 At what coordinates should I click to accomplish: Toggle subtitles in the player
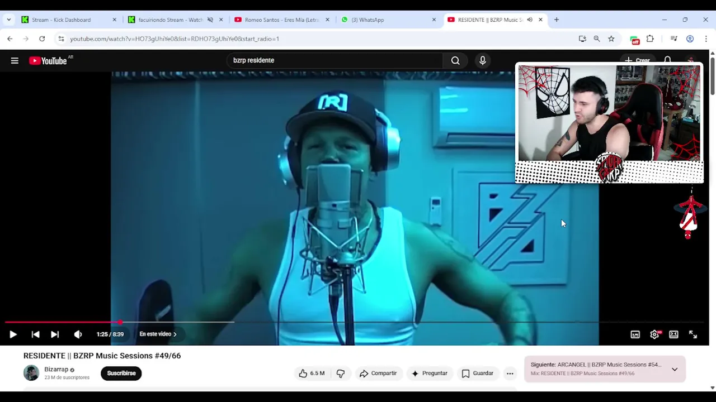click(x=635, y=334)
